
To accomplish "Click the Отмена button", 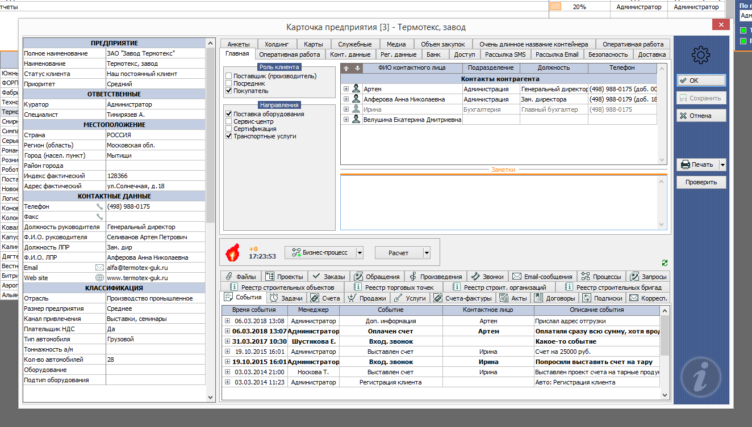I will 701,116.
